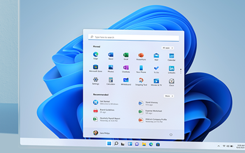The width and height of the screenshot is (245, 153).
Task: Open Adatum Company Profile presentation
Action: pyautogui.click(x=153, y=120)
